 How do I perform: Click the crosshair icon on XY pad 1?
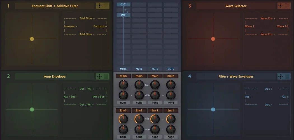coord(99,6)
